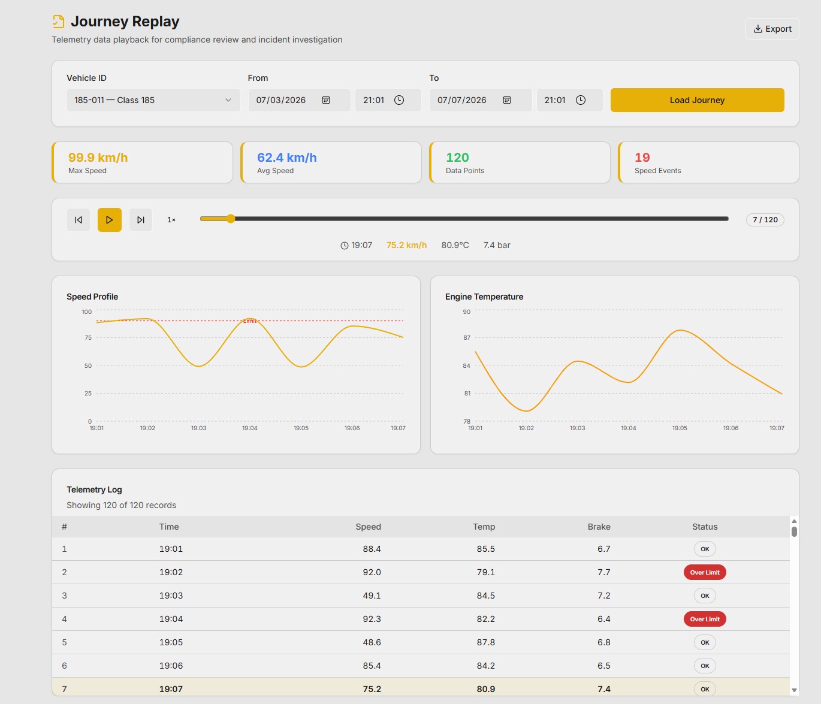This screenshot has width=821, height=704.
Task: Click the OK status badge in row 19:03
Action: point(705,596)
